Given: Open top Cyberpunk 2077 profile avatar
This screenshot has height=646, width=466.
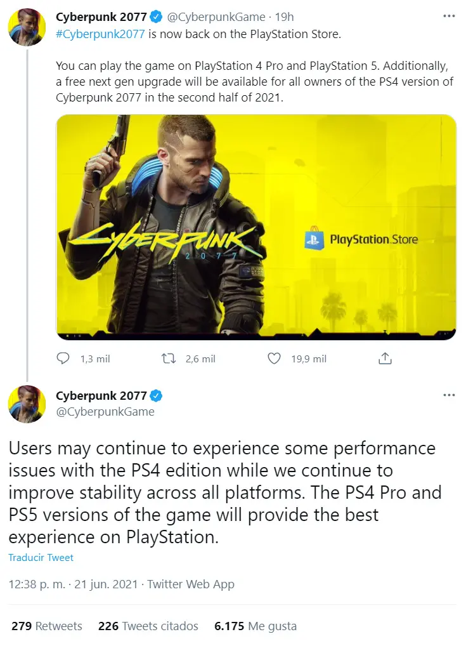Looking at the screenshot, I should click(27, 27).
